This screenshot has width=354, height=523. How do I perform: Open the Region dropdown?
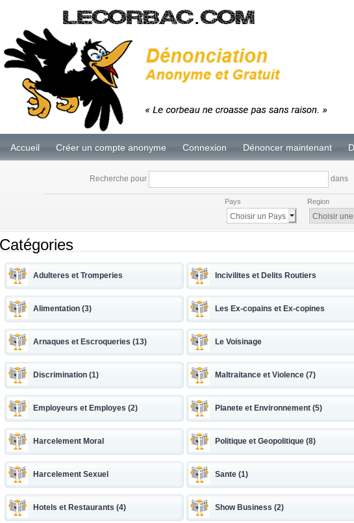(331, 216)
